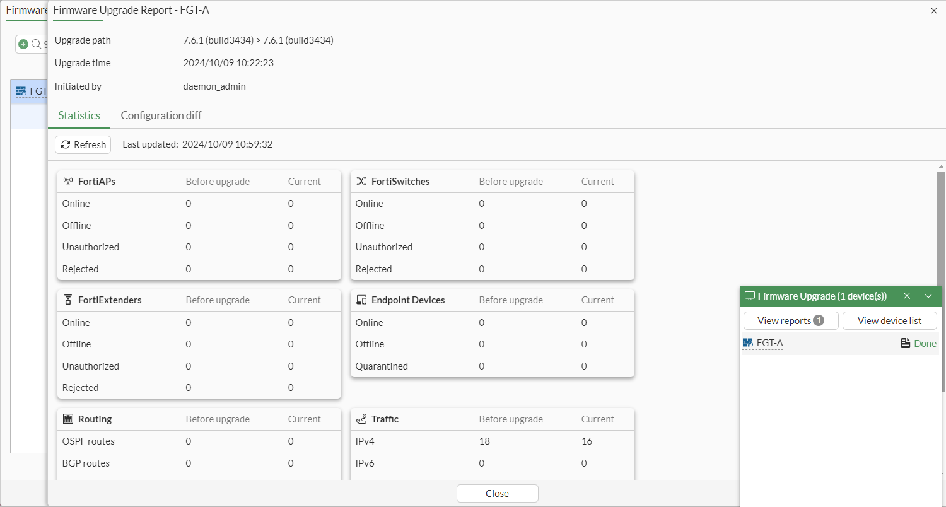Open the Statistics tab

click(79, 115)
